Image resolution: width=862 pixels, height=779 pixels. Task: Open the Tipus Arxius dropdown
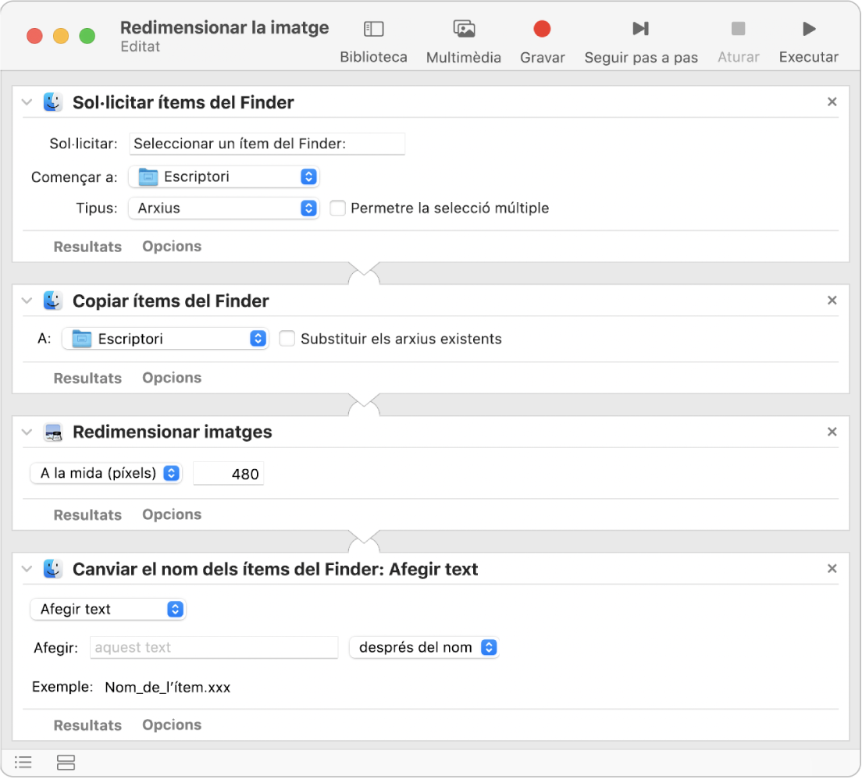pyautogui.click(x=224, y=208)
